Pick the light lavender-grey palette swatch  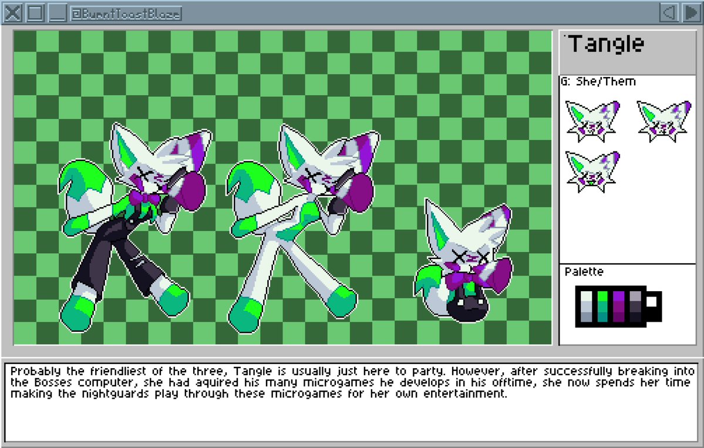[635, 296]
